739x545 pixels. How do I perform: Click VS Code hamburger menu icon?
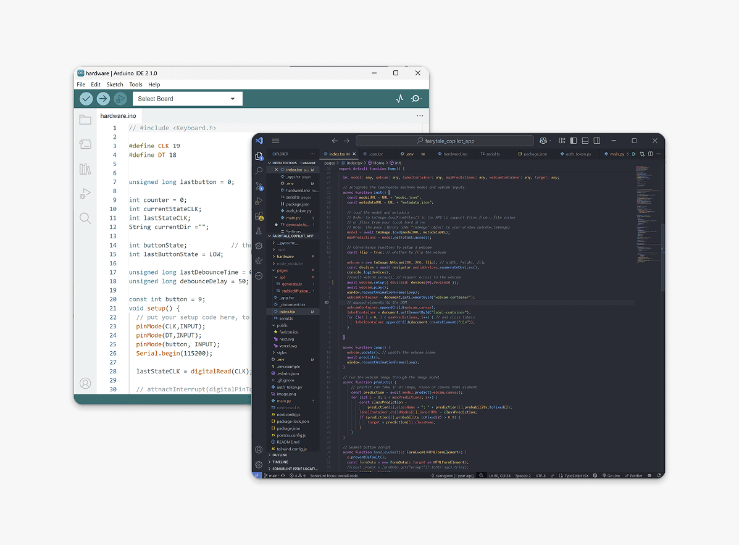point(276,141)
